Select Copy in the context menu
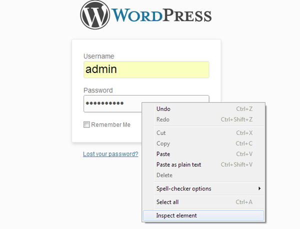Screen dimensions: 300x229 coord(203,143)
